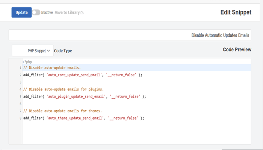
Task: Click comment 'Disable auto-update emails for plugins.'
Action: tap(63, 89)
